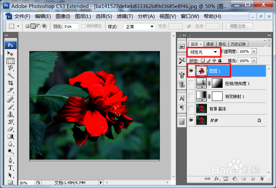Show the 渐变映射 1 layer

coord(191,96)
